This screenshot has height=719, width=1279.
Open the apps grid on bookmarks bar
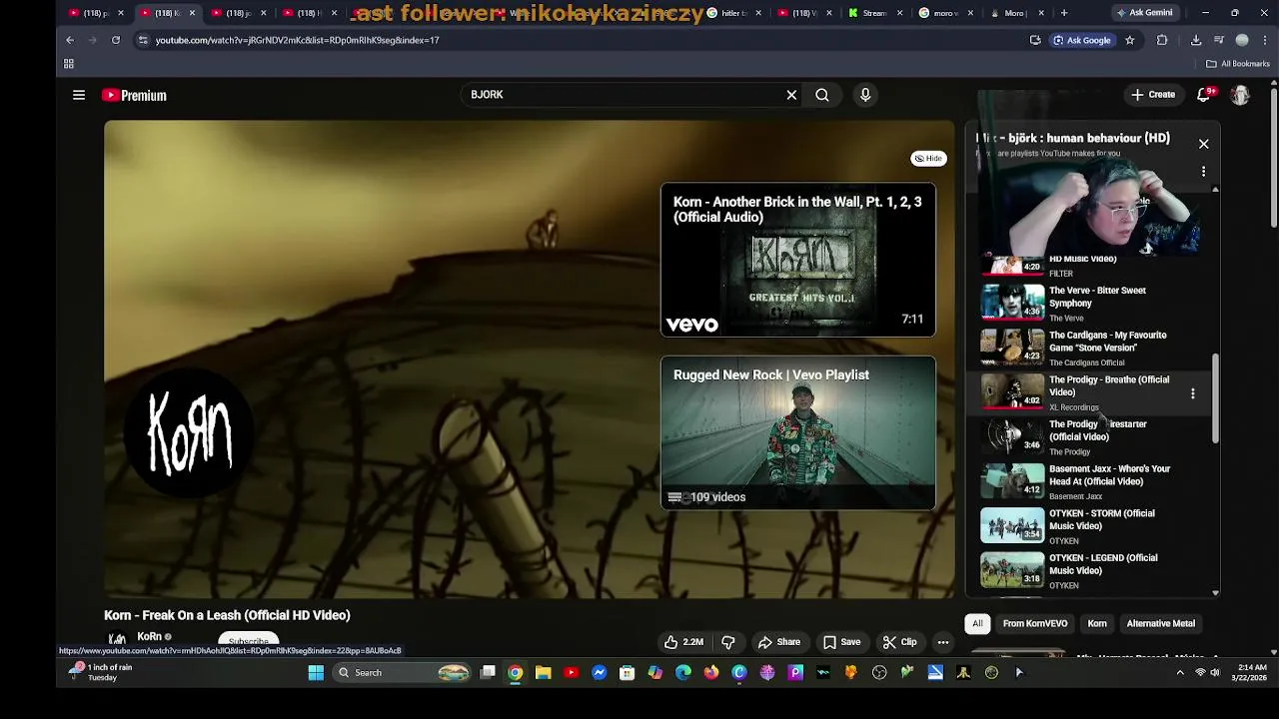pos(69,64)
